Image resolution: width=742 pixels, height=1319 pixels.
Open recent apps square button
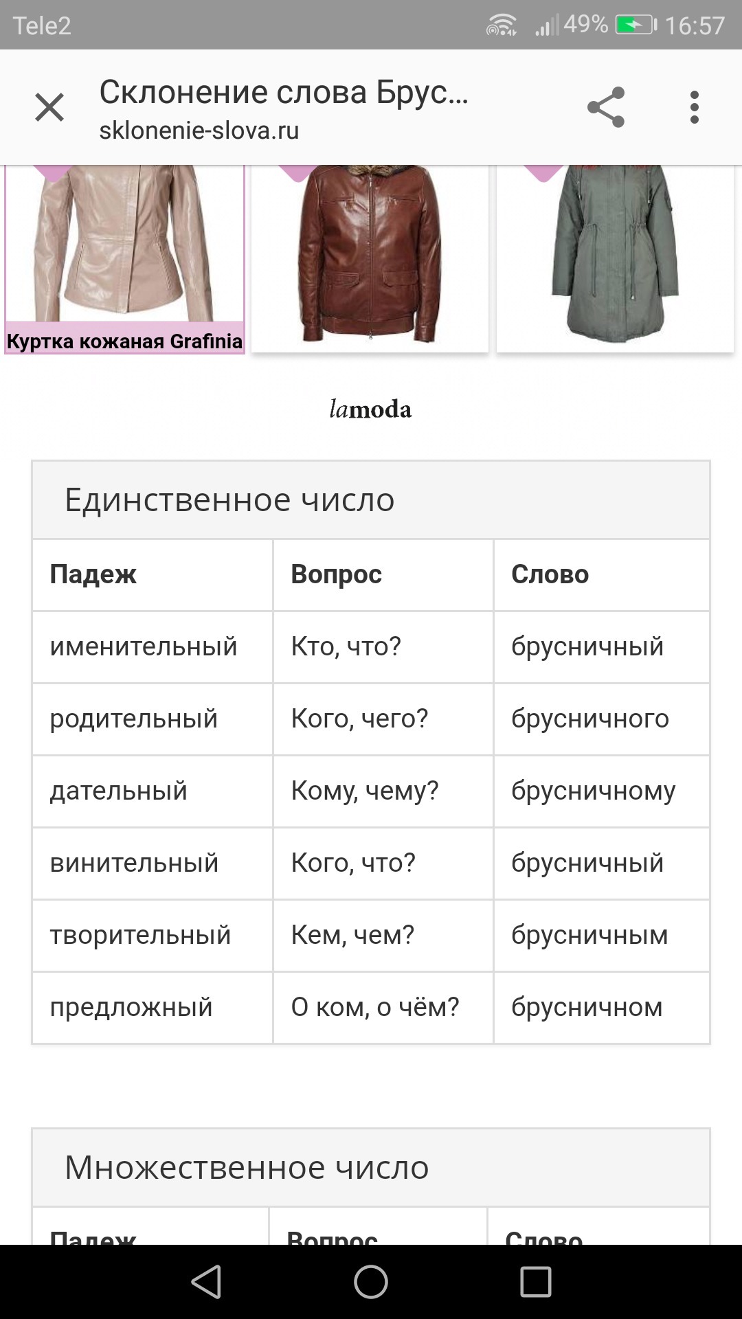point(536,1282)
